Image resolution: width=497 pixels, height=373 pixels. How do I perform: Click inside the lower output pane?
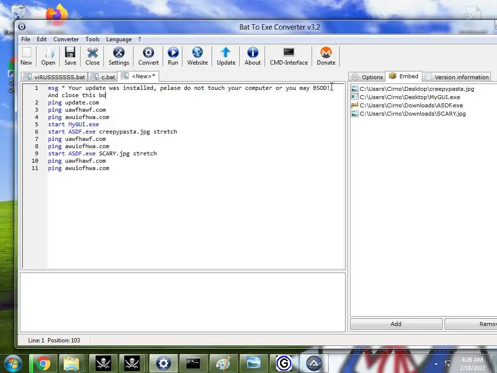click(x=182, y=302)
